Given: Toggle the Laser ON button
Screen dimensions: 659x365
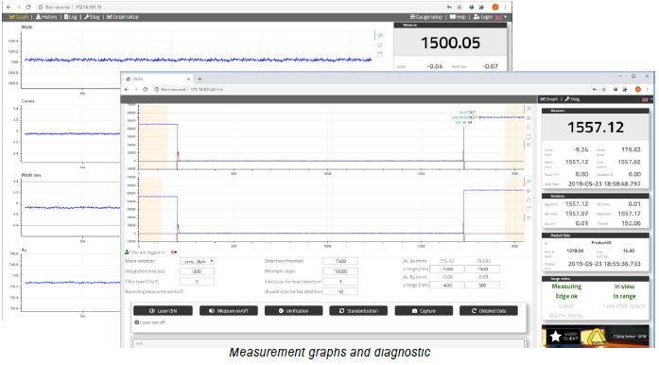Looking at the screenshot, I should tap(163, 311).
